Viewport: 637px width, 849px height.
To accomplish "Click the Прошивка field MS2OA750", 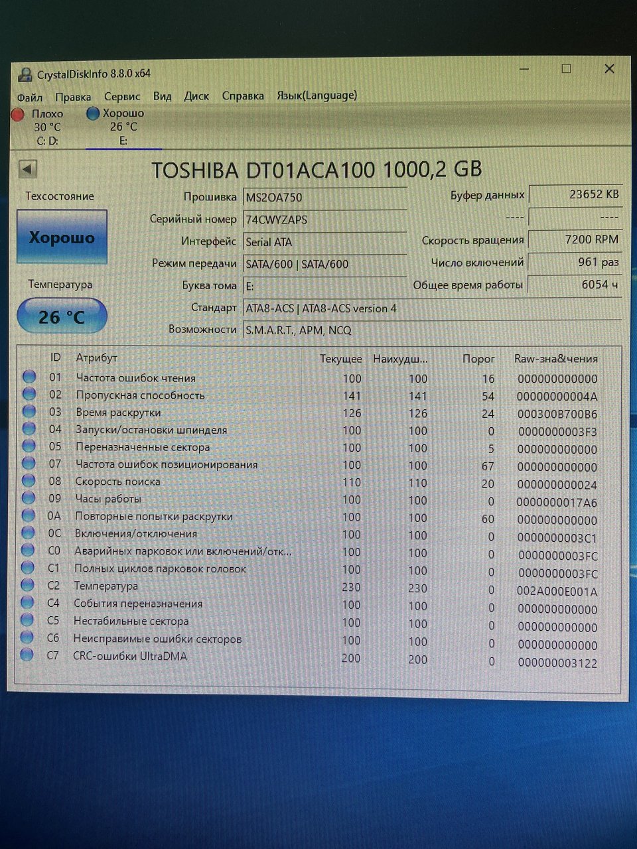I will pos(325,197).
